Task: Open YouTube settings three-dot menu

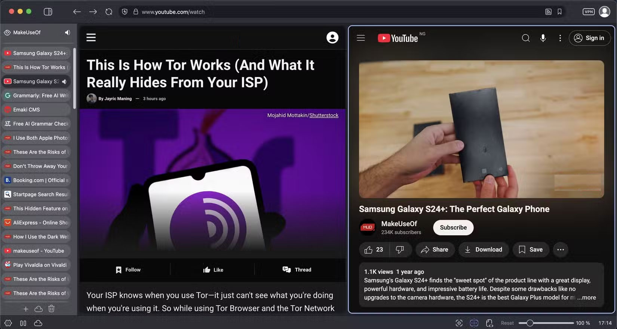Action: pos(560,38)
